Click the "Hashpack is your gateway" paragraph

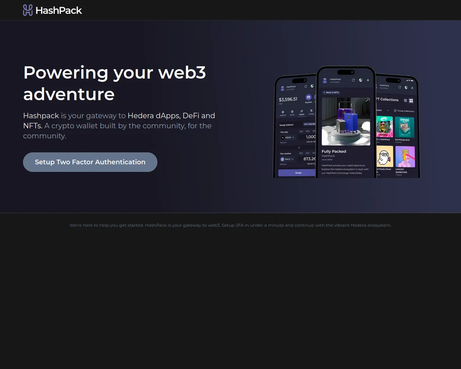119,126
